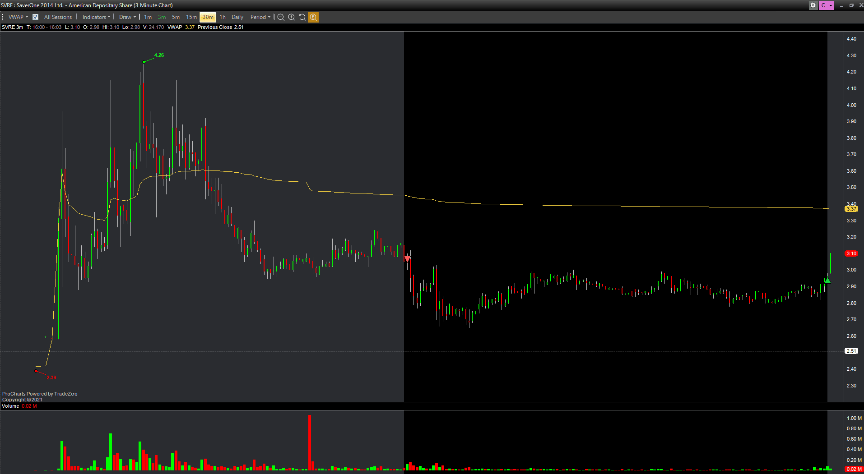The width and height of the screenshot is (864, 474).
Task: Switch chart to 15m timeframe
Action: coord(191,17)
